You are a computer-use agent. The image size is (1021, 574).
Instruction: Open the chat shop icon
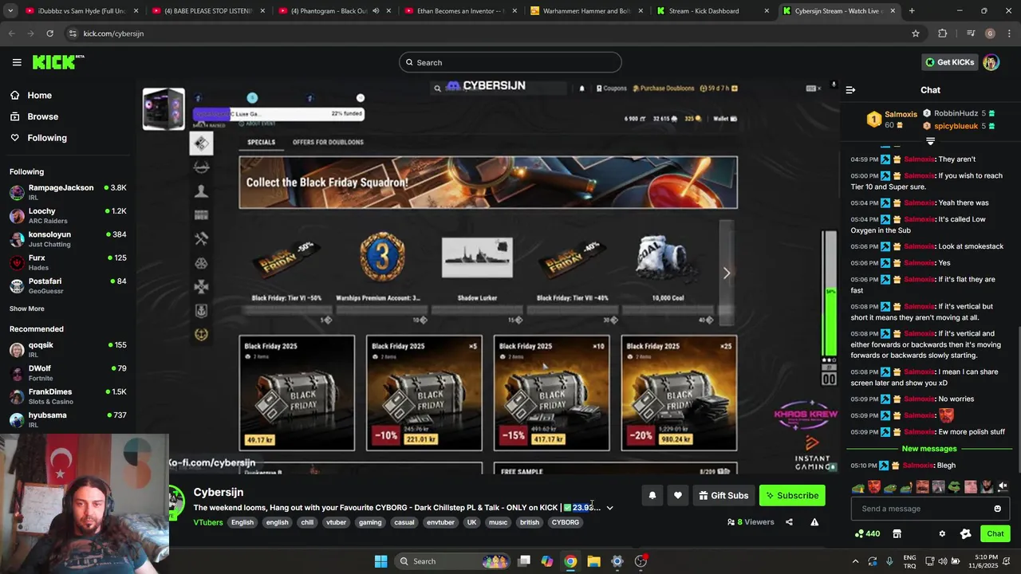[x=897, y=533]
